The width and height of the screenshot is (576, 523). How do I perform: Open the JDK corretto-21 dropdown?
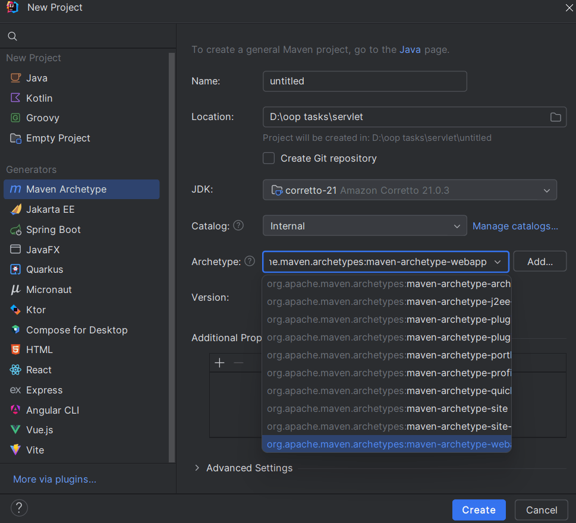point(410,190)
